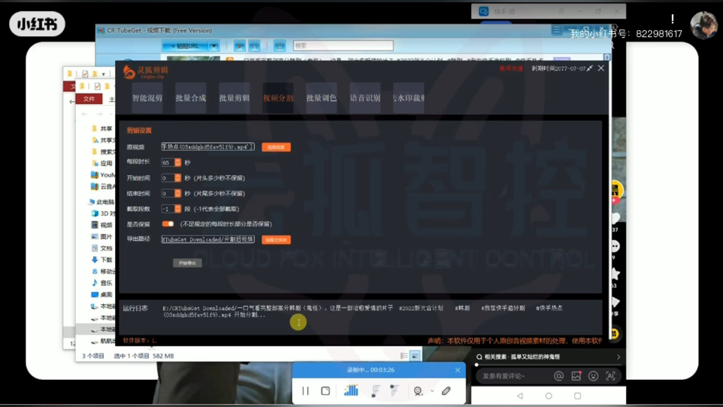The image size is (723, 407).
Task: Click the 导出路径 output path field
Action: click(x=208, y=240)
